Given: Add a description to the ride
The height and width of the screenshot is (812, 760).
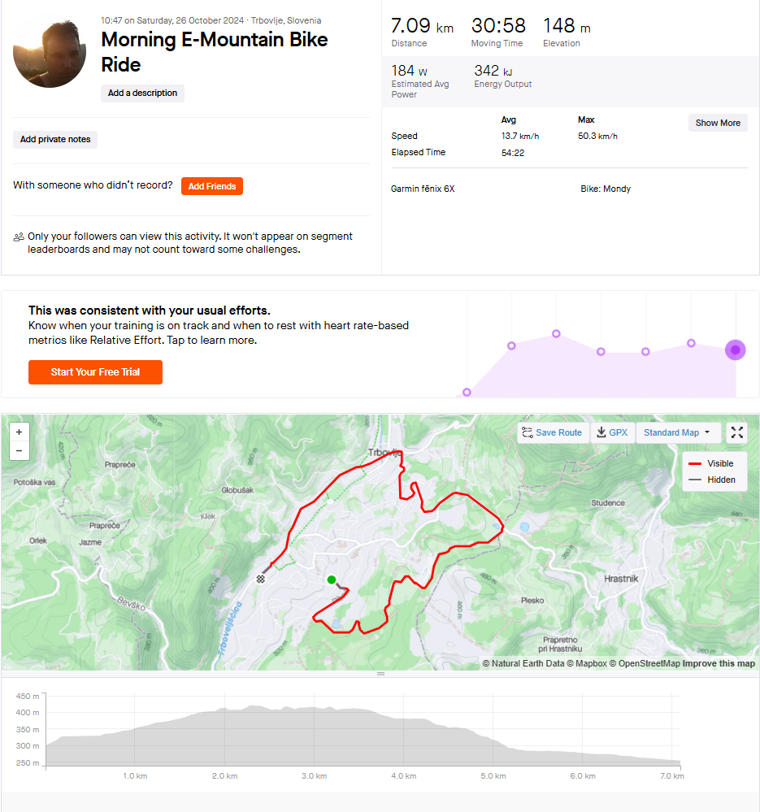Looking at the screenshot, I should pos(142,93).
